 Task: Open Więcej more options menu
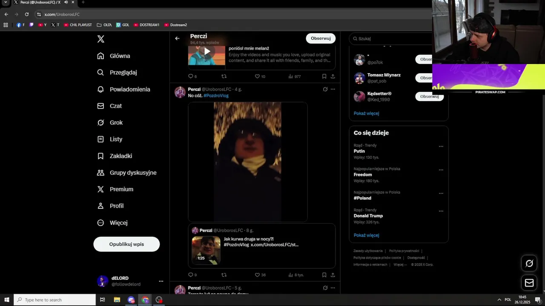click(x=112, y=223)
